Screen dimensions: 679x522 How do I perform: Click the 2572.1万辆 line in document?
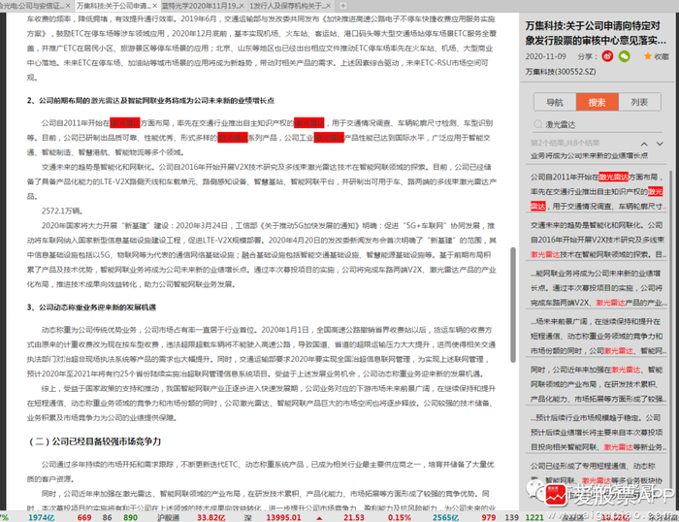pyautogui.click(x=62, y=211)
